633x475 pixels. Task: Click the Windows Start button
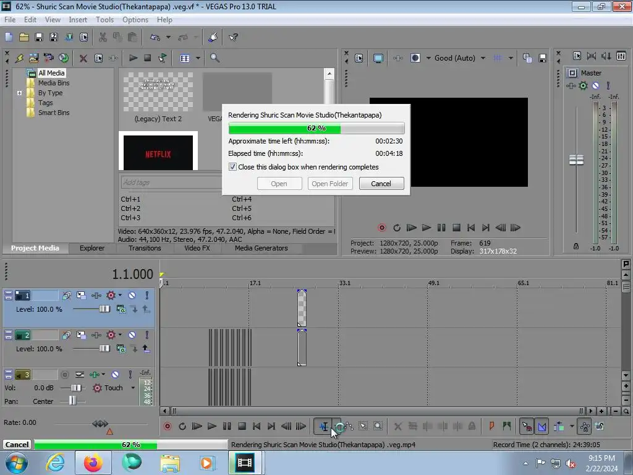tap(17, 463)
